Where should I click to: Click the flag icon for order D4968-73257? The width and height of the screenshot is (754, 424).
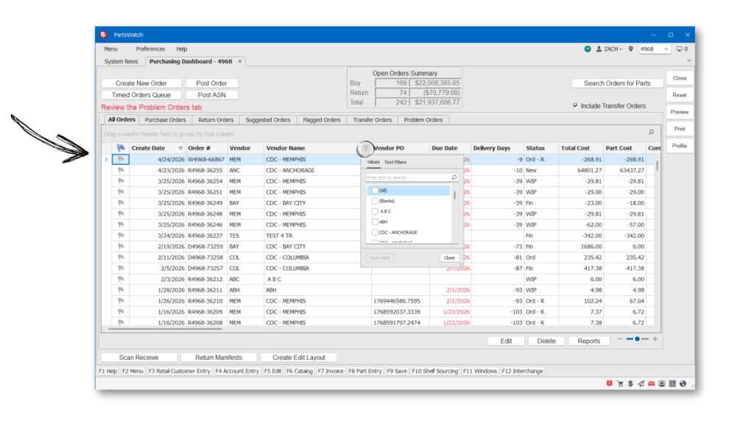[x=121, y=268]
